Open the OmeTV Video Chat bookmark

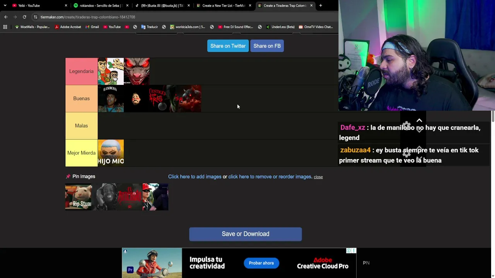coord(316,27)
